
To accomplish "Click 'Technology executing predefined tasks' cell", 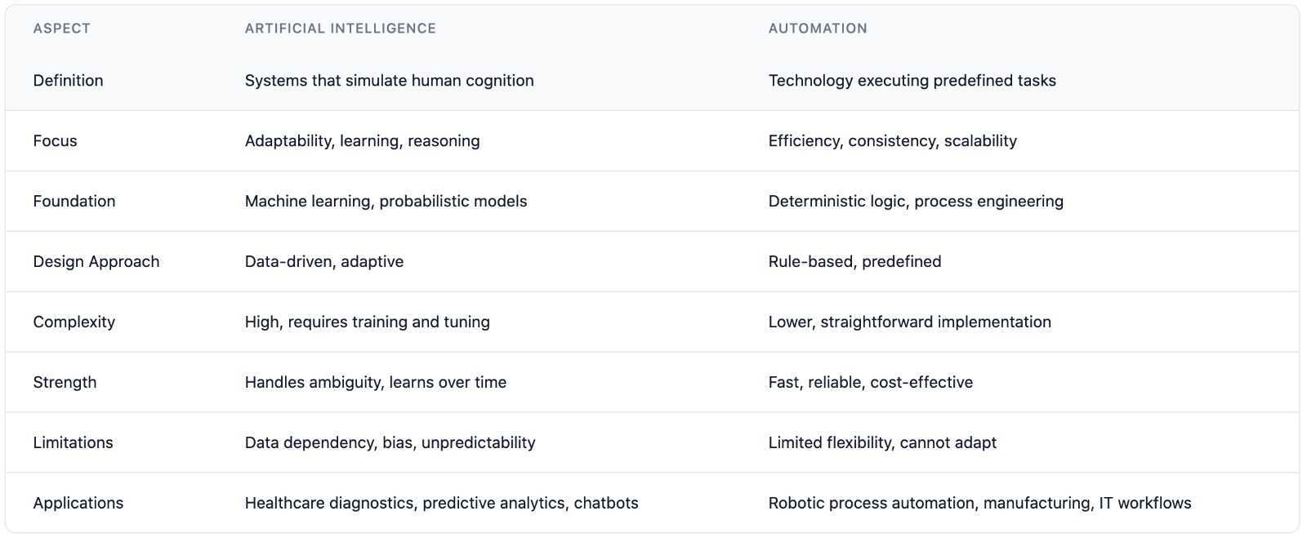I will 912,81.
